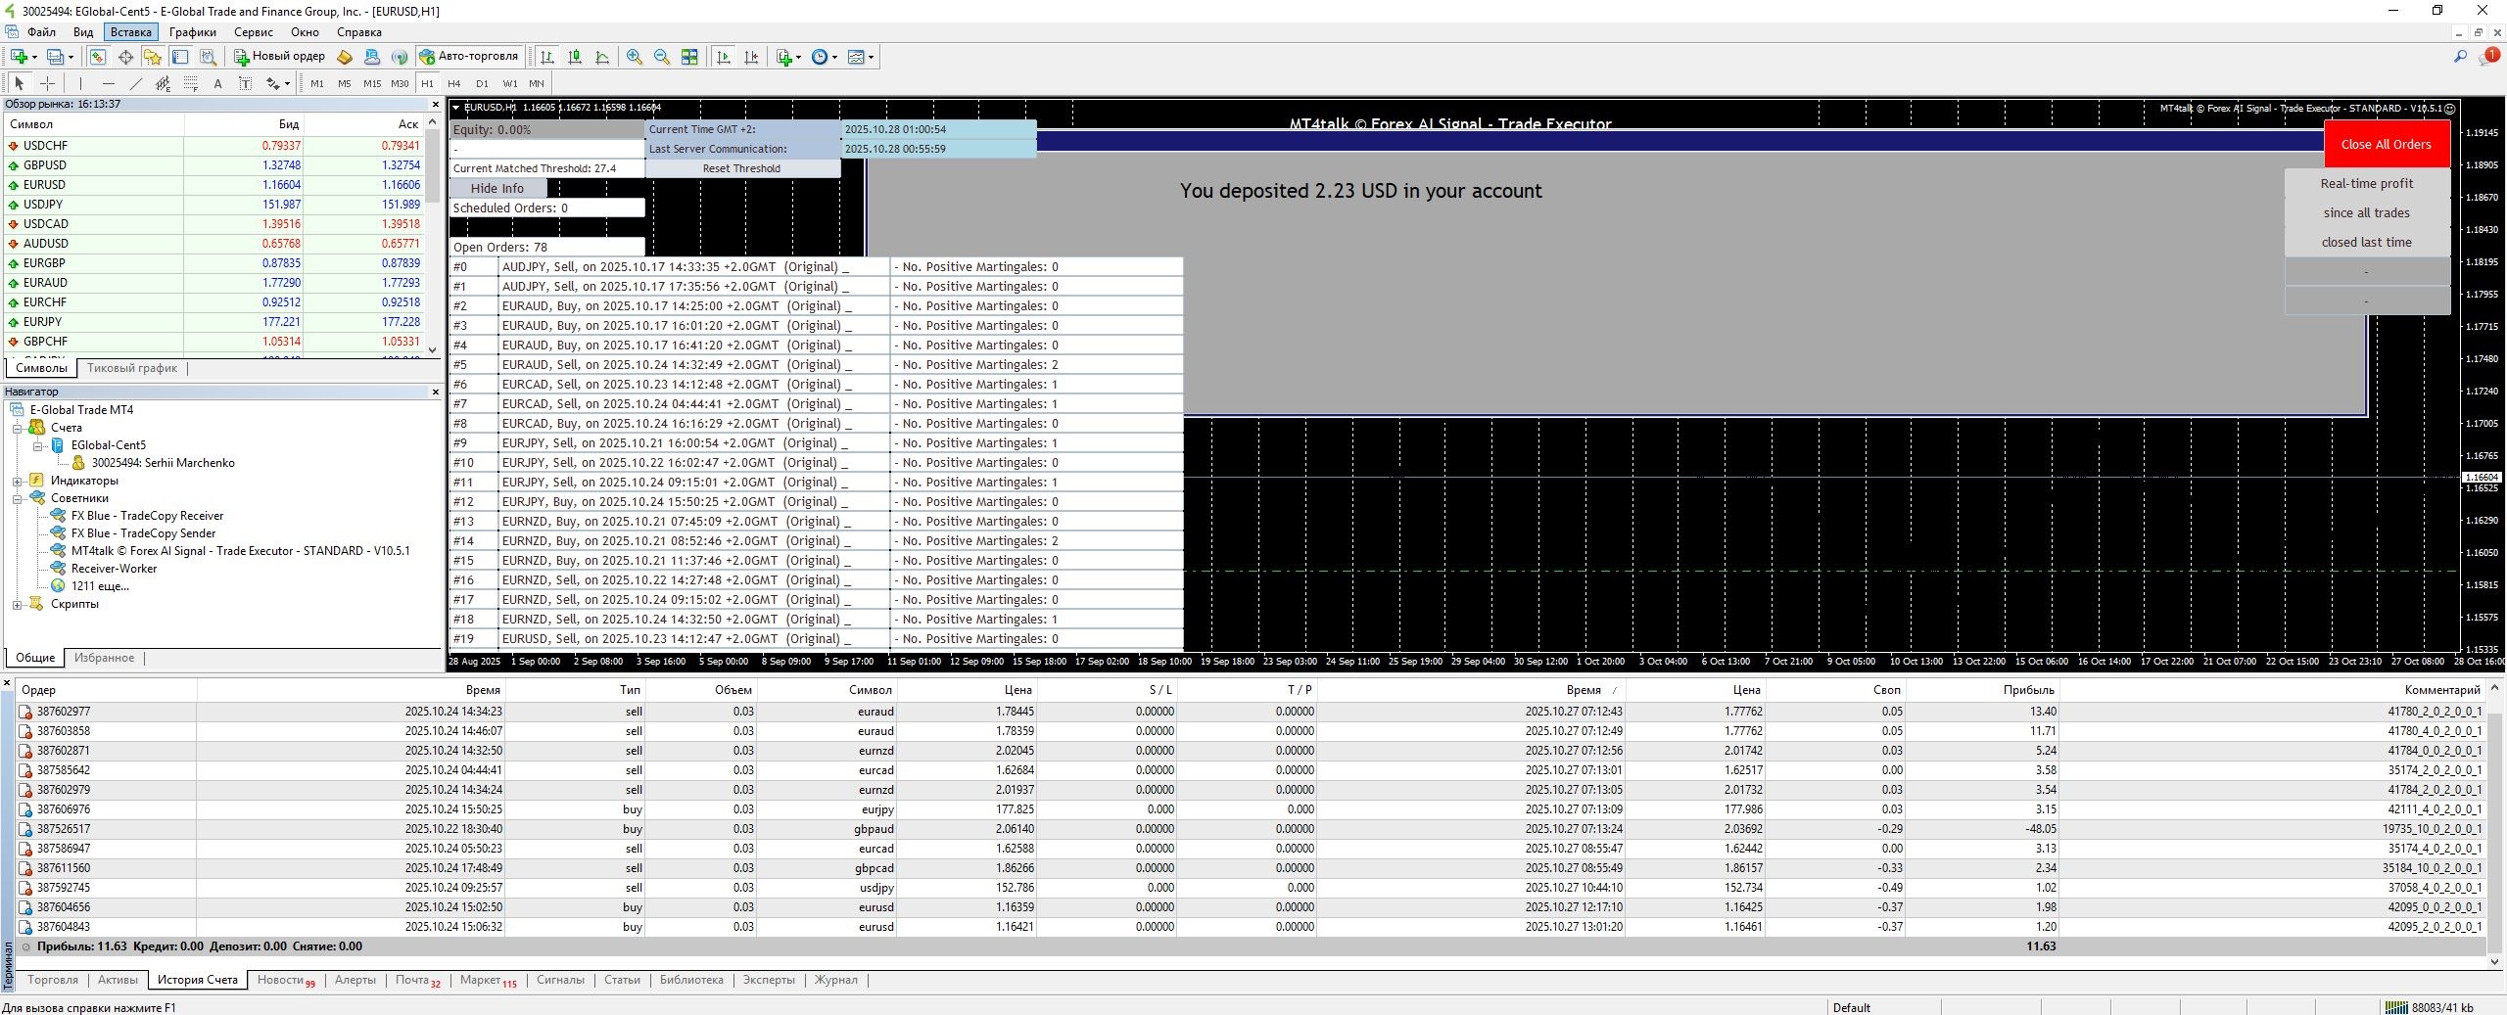2507x1015 pixels.
Task: Toggle the Chart Shift toolbar button
Action: pos(751,57)
